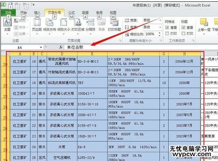This screenshot has width=218, height=161.
Task: Click cell 150D-30×7 in row 27
Action: tap(92, 136)
